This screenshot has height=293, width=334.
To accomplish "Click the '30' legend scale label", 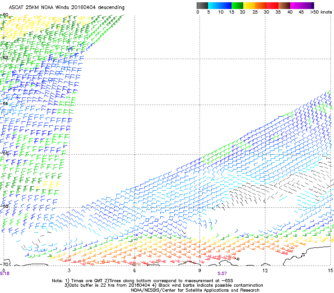I will 266,12.
